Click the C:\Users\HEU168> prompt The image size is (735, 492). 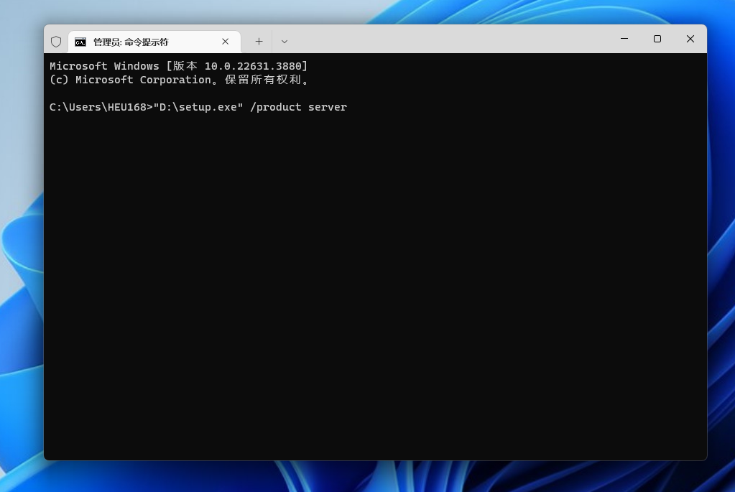101,107
